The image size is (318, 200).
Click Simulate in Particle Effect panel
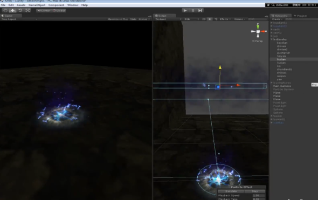[x=231, y=191]
